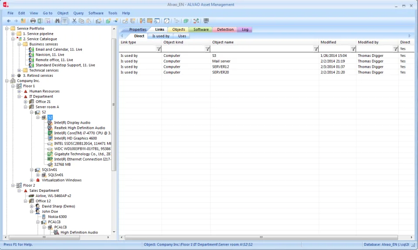Expand the Human Resources node
Screen dimensions: 418x250
19,92
